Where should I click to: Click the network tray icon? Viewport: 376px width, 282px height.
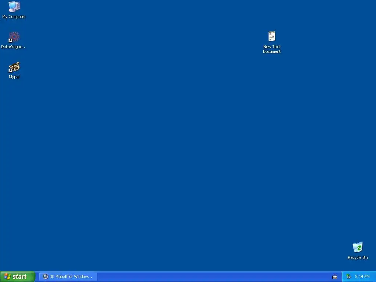(x=349, y=276)
